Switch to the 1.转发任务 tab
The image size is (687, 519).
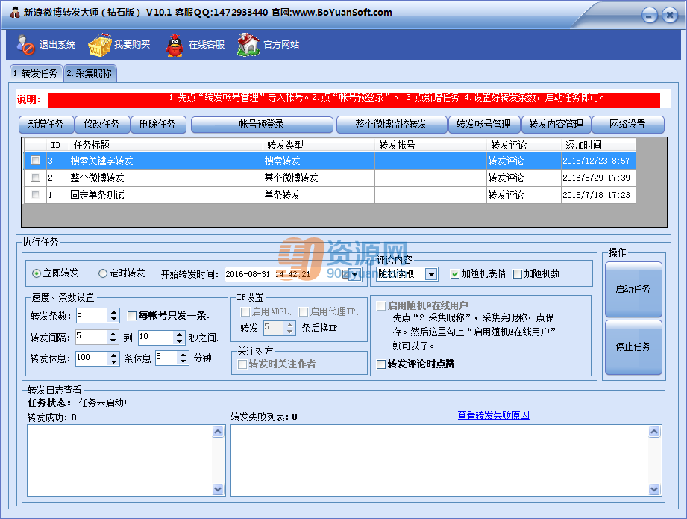36,73
